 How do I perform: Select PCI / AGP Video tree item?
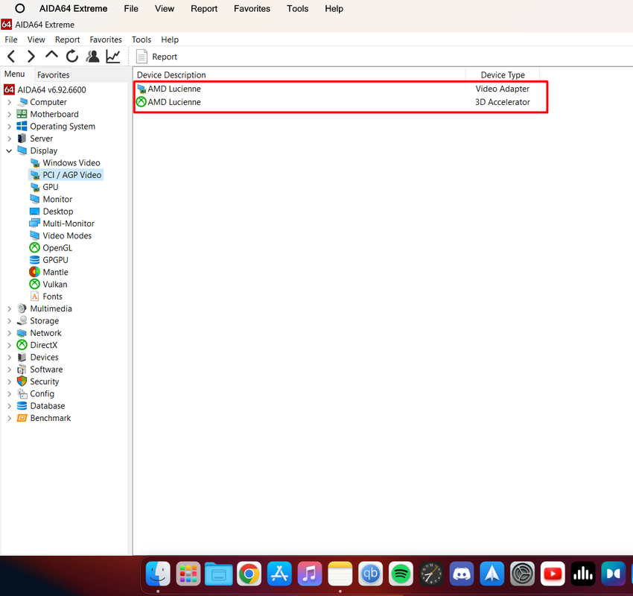click(71, 175)
